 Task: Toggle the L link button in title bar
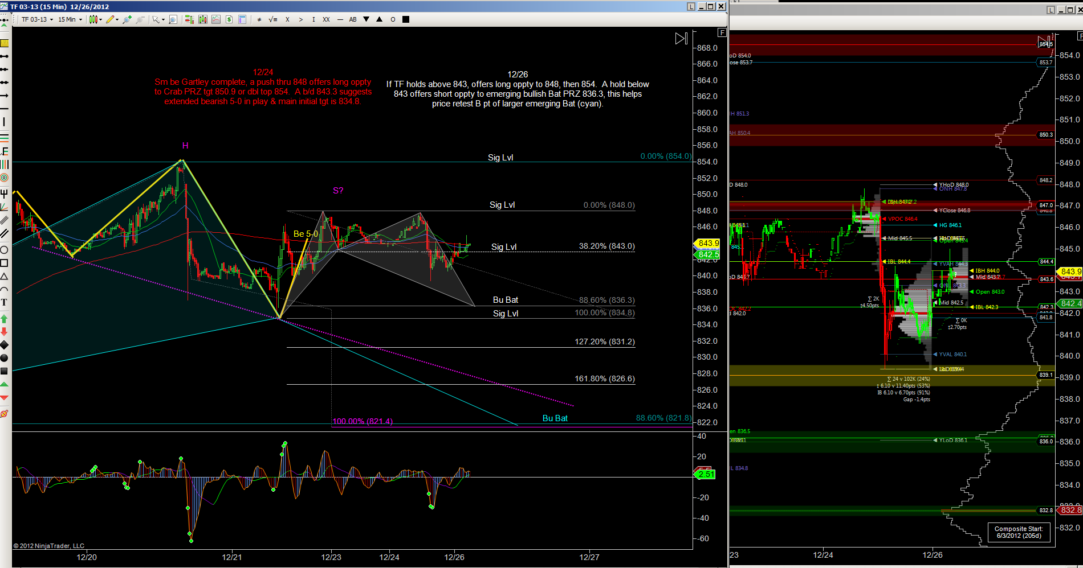click(x=691, y=6)
